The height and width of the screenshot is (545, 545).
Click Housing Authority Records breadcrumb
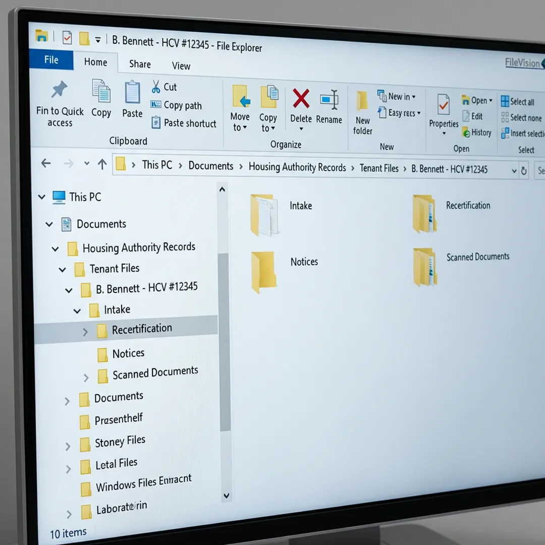click(297, 167)
